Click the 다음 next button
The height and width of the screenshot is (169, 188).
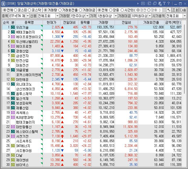coord(183,10)
